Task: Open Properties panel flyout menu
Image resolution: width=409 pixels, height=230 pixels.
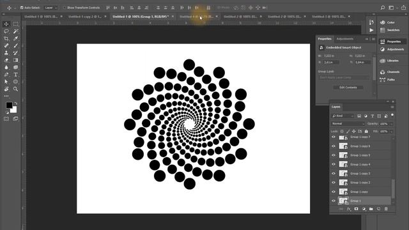Action: (x=373, y=39)
